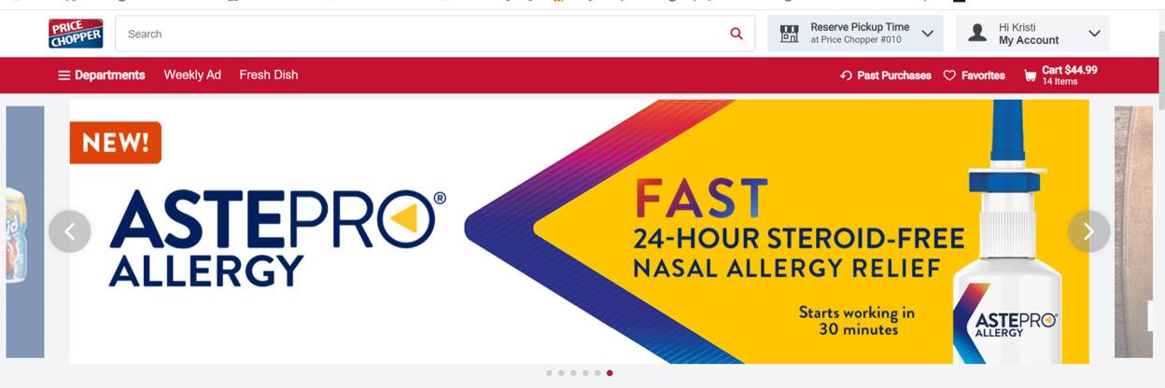
Task: Open the Astepro Allergy promo banner
Action: coord(579,231)
